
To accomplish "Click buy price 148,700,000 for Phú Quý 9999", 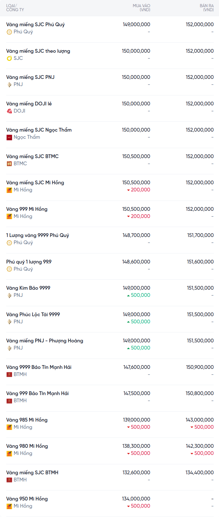I will coord(136,235).
